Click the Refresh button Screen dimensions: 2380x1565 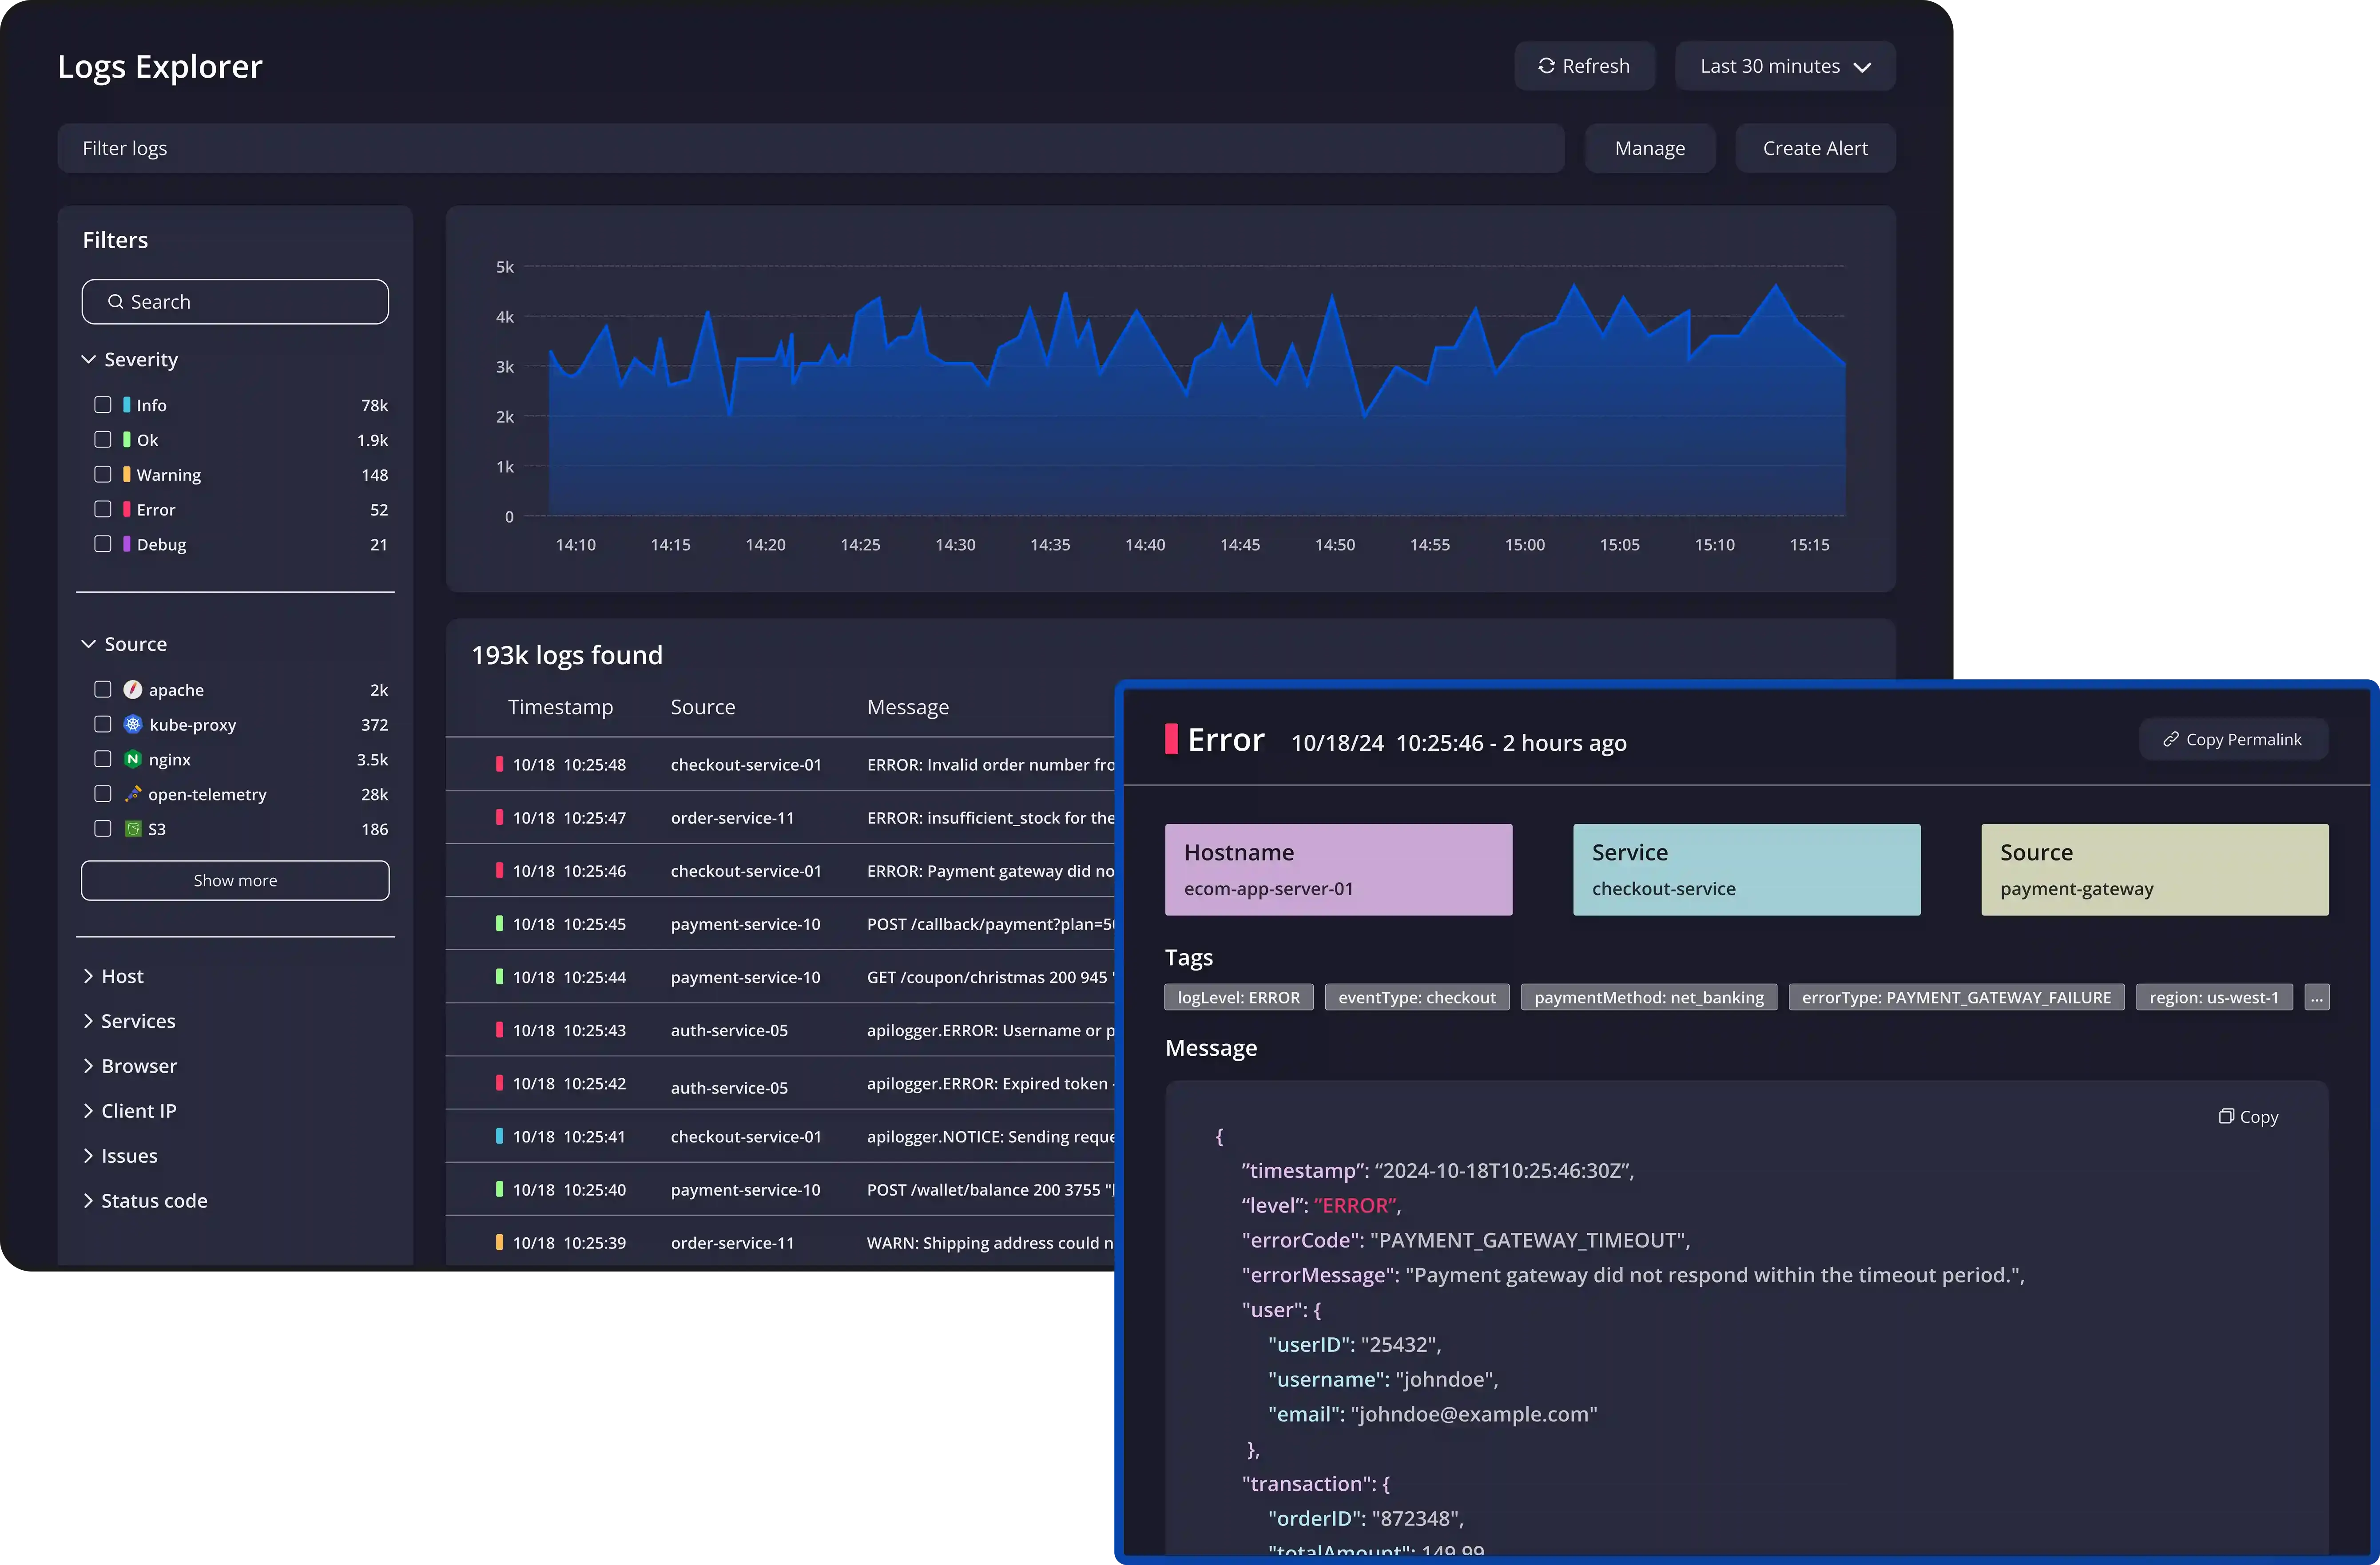[x=1584, y=66]
